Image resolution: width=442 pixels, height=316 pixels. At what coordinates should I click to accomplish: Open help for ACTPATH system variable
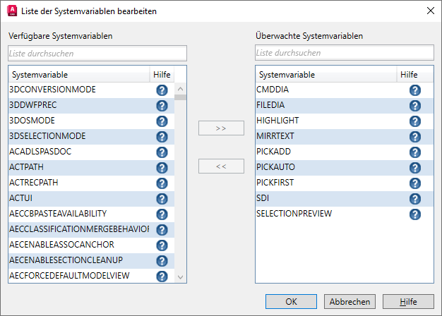point(162,168)
